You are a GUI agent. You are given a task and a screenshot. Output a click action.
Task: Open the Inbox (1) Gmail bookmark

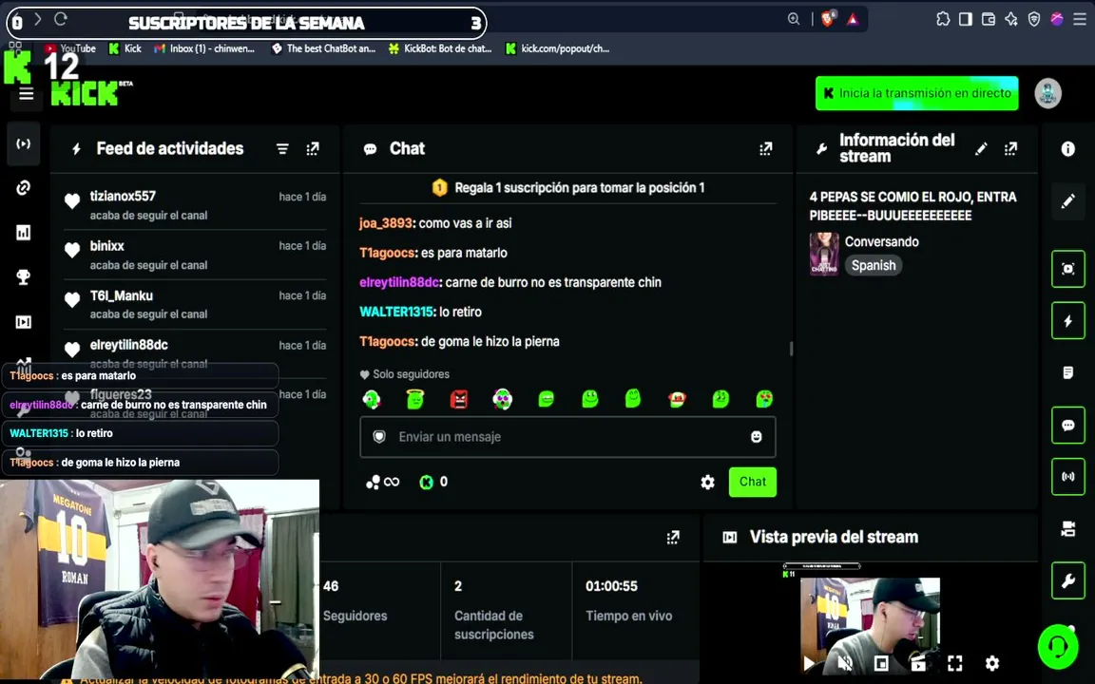click(204, 48)
